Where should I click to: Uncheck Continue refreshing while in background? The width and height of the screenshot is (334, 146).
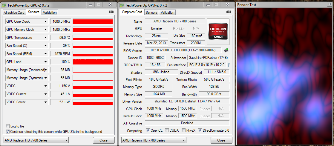pyautogui.click(x=8, y=132)
